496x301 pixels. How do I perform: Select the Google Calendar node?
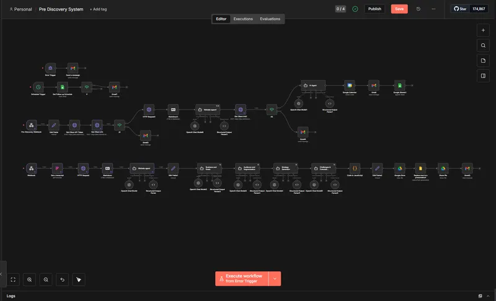click(x=350, y=85)
